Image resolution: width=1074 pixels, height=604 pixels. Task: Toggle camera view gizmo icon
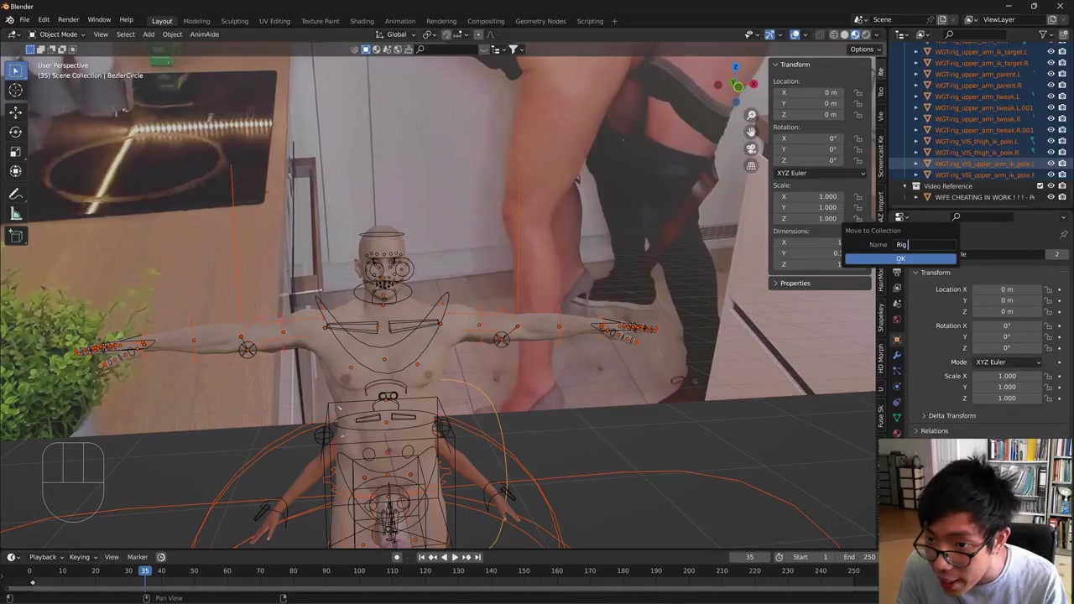[x=751, y=148]
